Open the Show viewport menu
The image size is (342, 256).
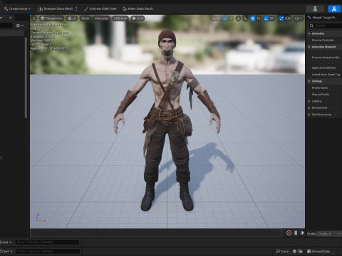coord(85,18)
